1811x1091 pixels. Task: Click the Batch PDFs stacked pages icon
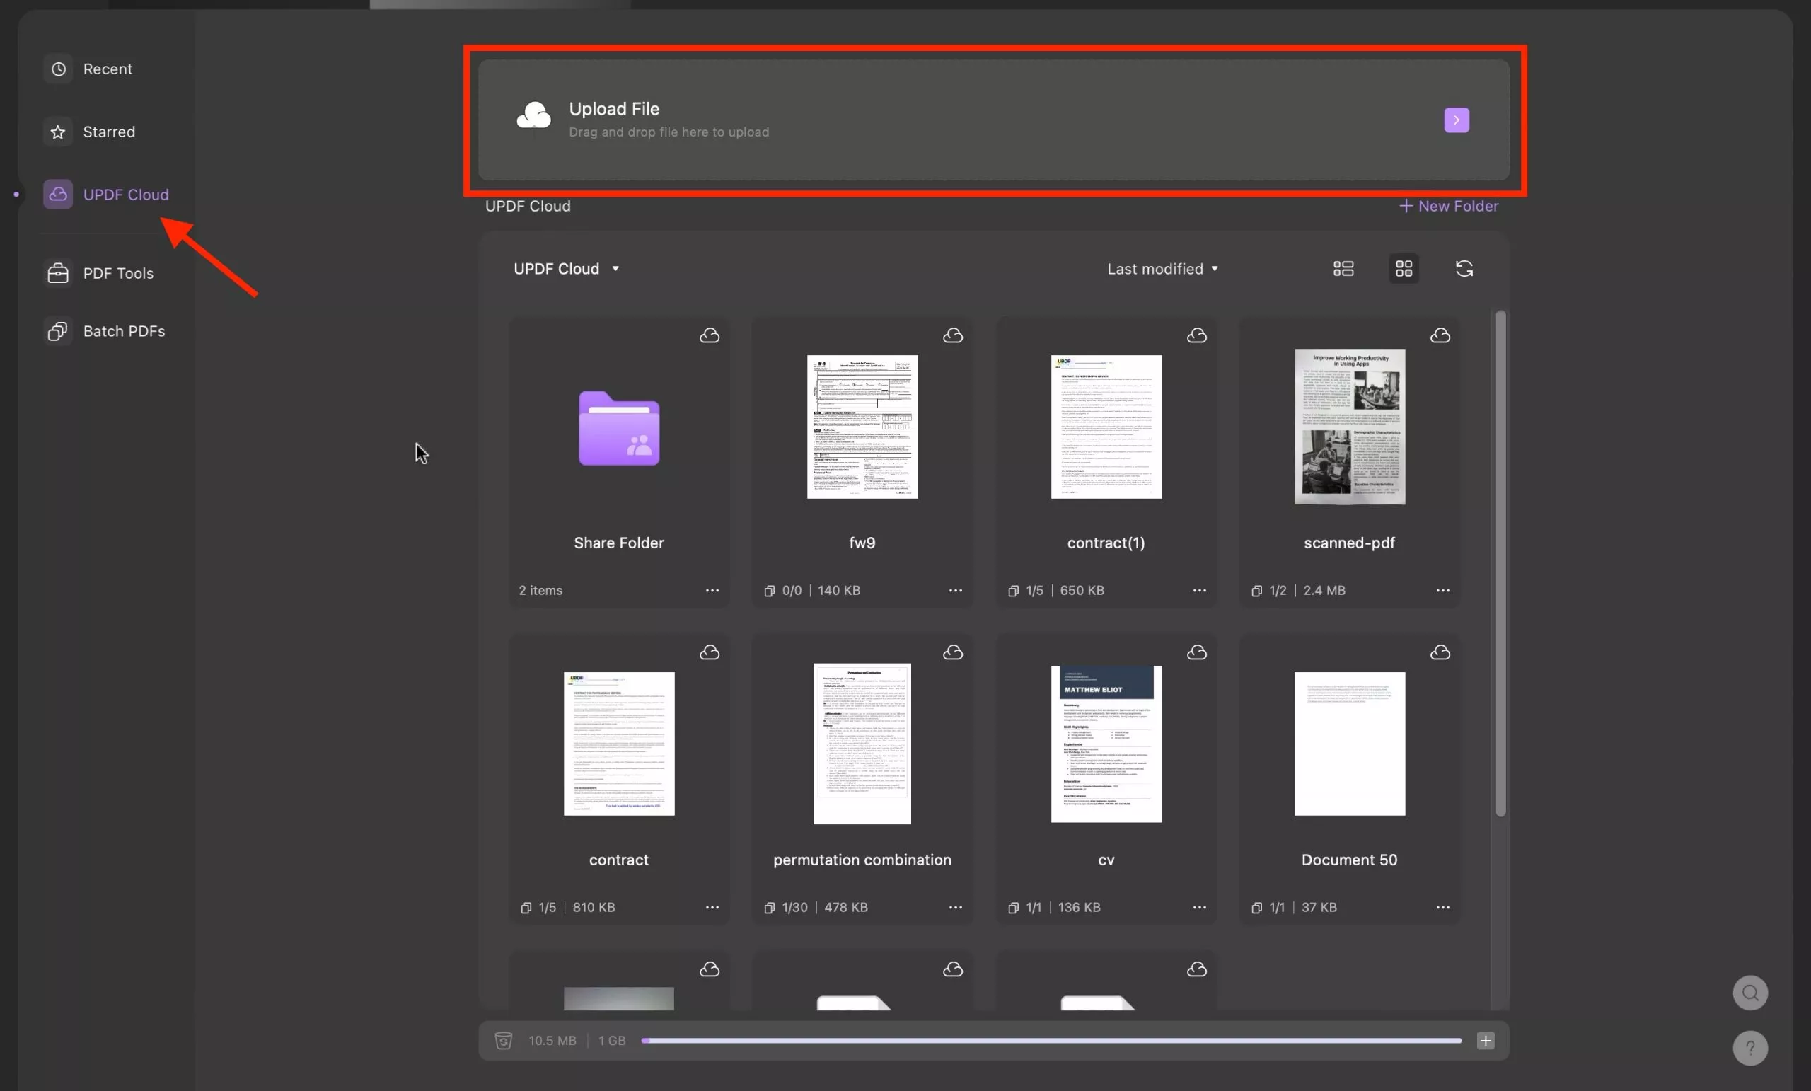(x=58, y=331)
